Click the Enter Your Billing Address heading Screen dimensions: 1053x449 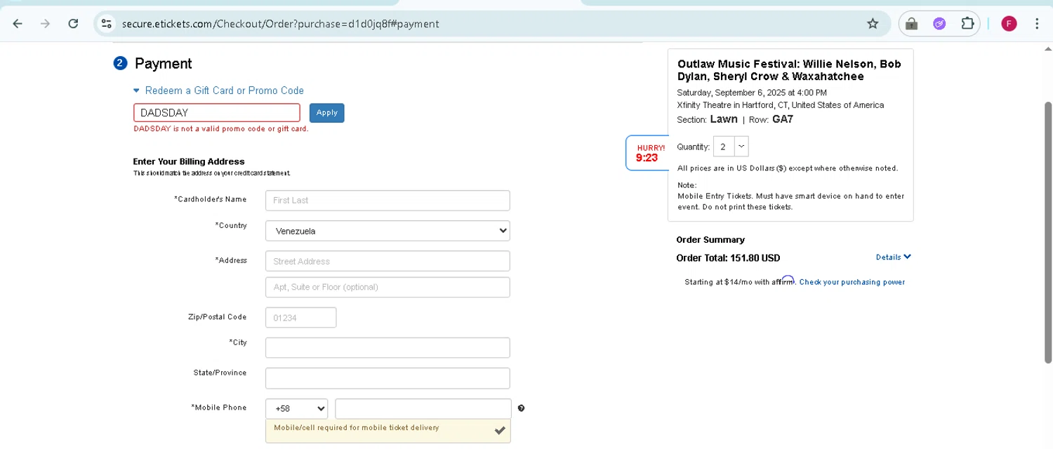[189, 161]
